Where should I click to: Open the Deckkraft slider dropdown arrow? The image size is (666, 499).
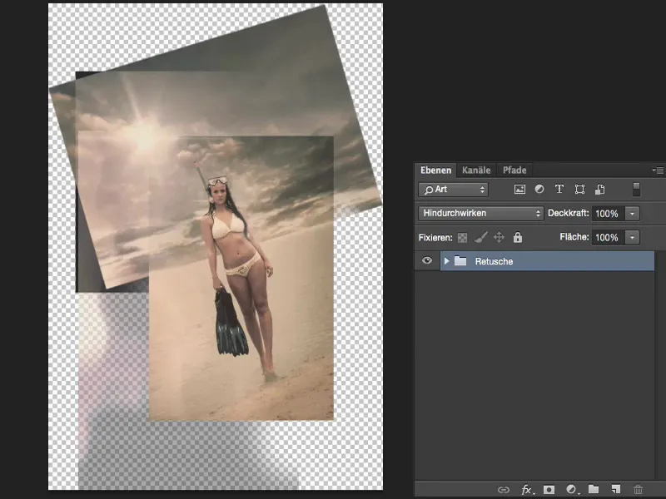tap(632, 214)
